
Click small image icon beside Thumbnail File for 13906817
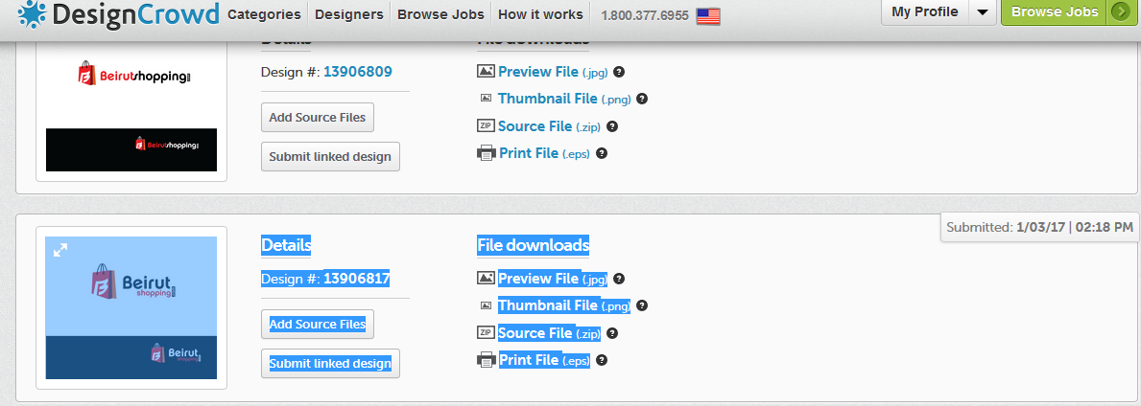[x=487, y=305]
